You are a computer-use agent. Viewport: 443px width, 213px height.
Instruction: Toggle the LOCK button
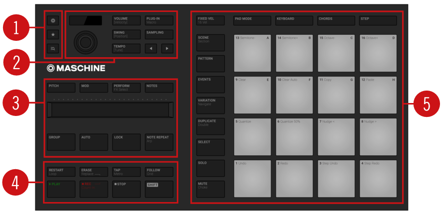(126, 142)
